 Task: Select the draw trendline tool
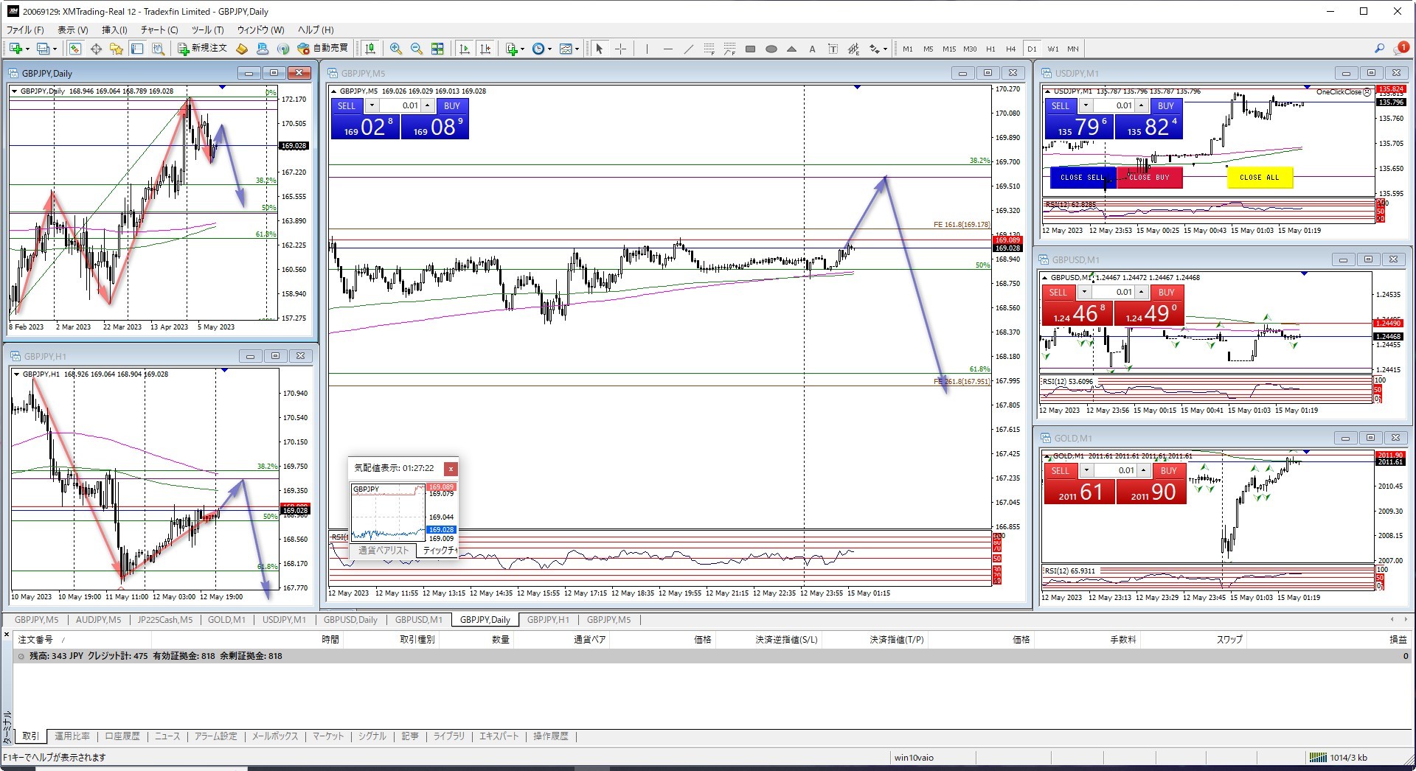tap(688, 49)
